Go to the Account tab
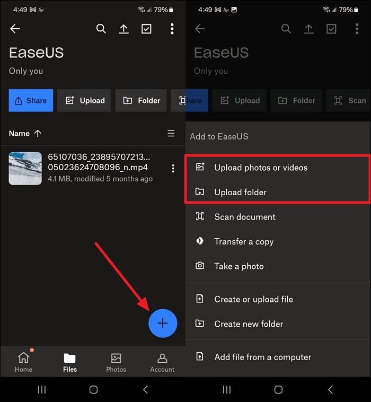Viewport: 371px width, 402px height. tap(162, 362)
